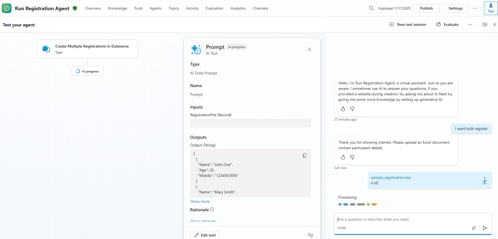Download the sample_registration.xlsx file
This screenshot has height=239, width=498.
tap(484, 180)
